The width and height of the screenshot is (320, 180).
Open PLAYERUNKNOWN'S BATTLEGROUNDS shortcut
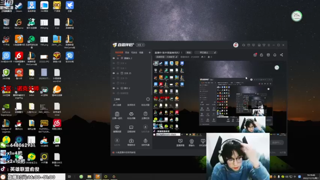44,126
